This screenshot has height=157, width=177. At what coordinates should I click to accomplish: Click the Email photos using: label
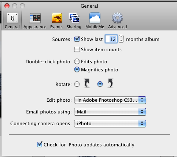coord(49,112)
